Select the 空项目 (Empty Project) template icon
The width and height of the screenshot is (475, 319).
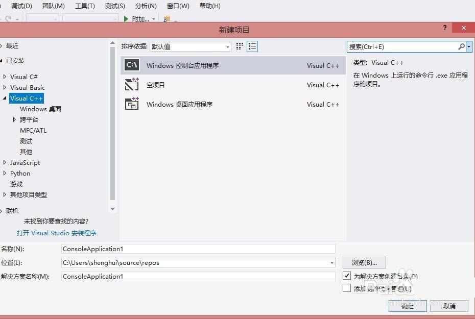pos(131,85)
